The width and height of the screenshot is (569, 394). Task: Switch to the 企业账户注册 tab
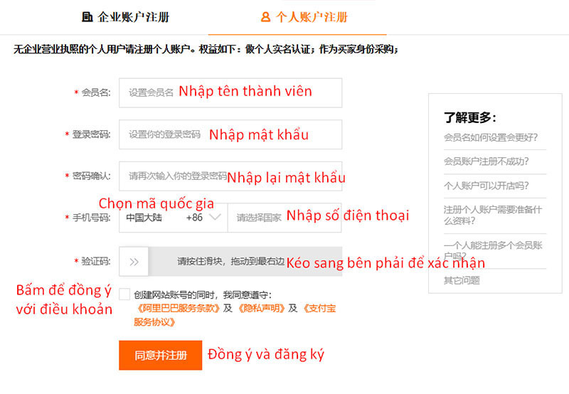pos(126,16)
